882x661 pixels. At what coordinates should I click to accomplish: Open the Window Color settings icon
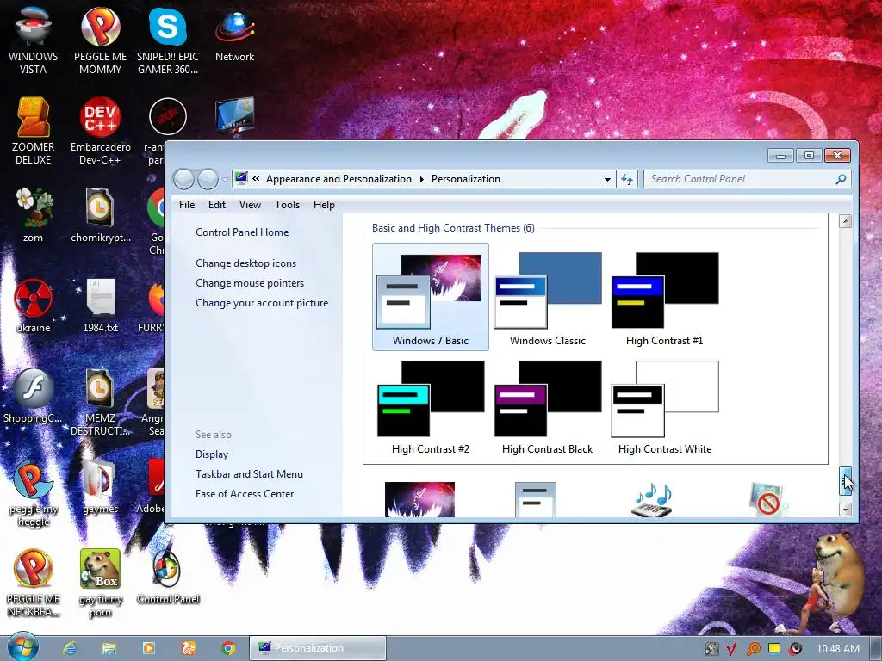[x=536, y=499]
